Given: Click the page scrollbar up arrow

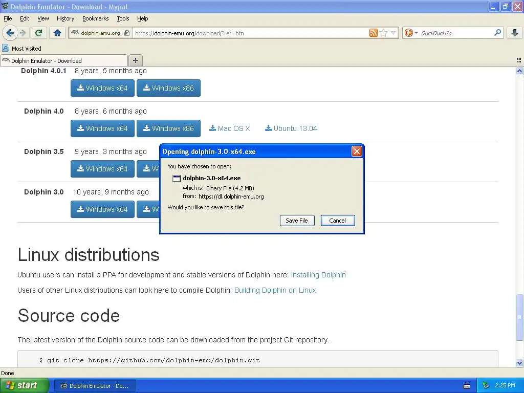Looking at the screenshot, I should [x=519, y=71].
